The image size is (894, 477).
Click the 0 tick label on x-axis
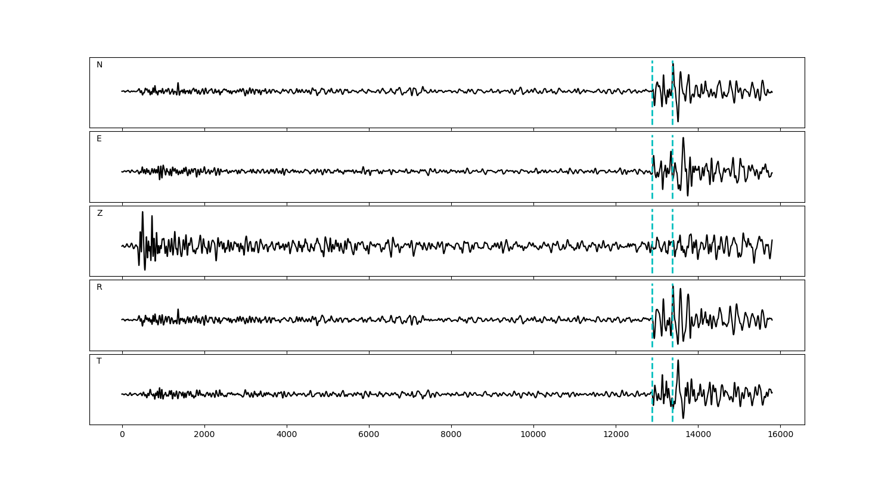pyautogui.click(x=122, y=435)
